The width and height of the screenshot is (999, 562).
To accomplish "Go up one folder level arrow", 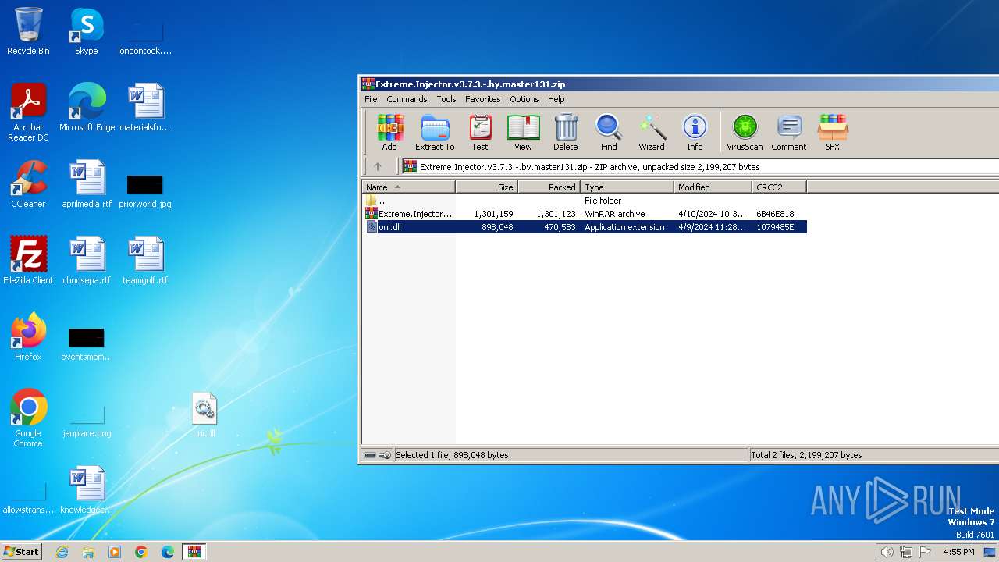I will tap(378, 166).
